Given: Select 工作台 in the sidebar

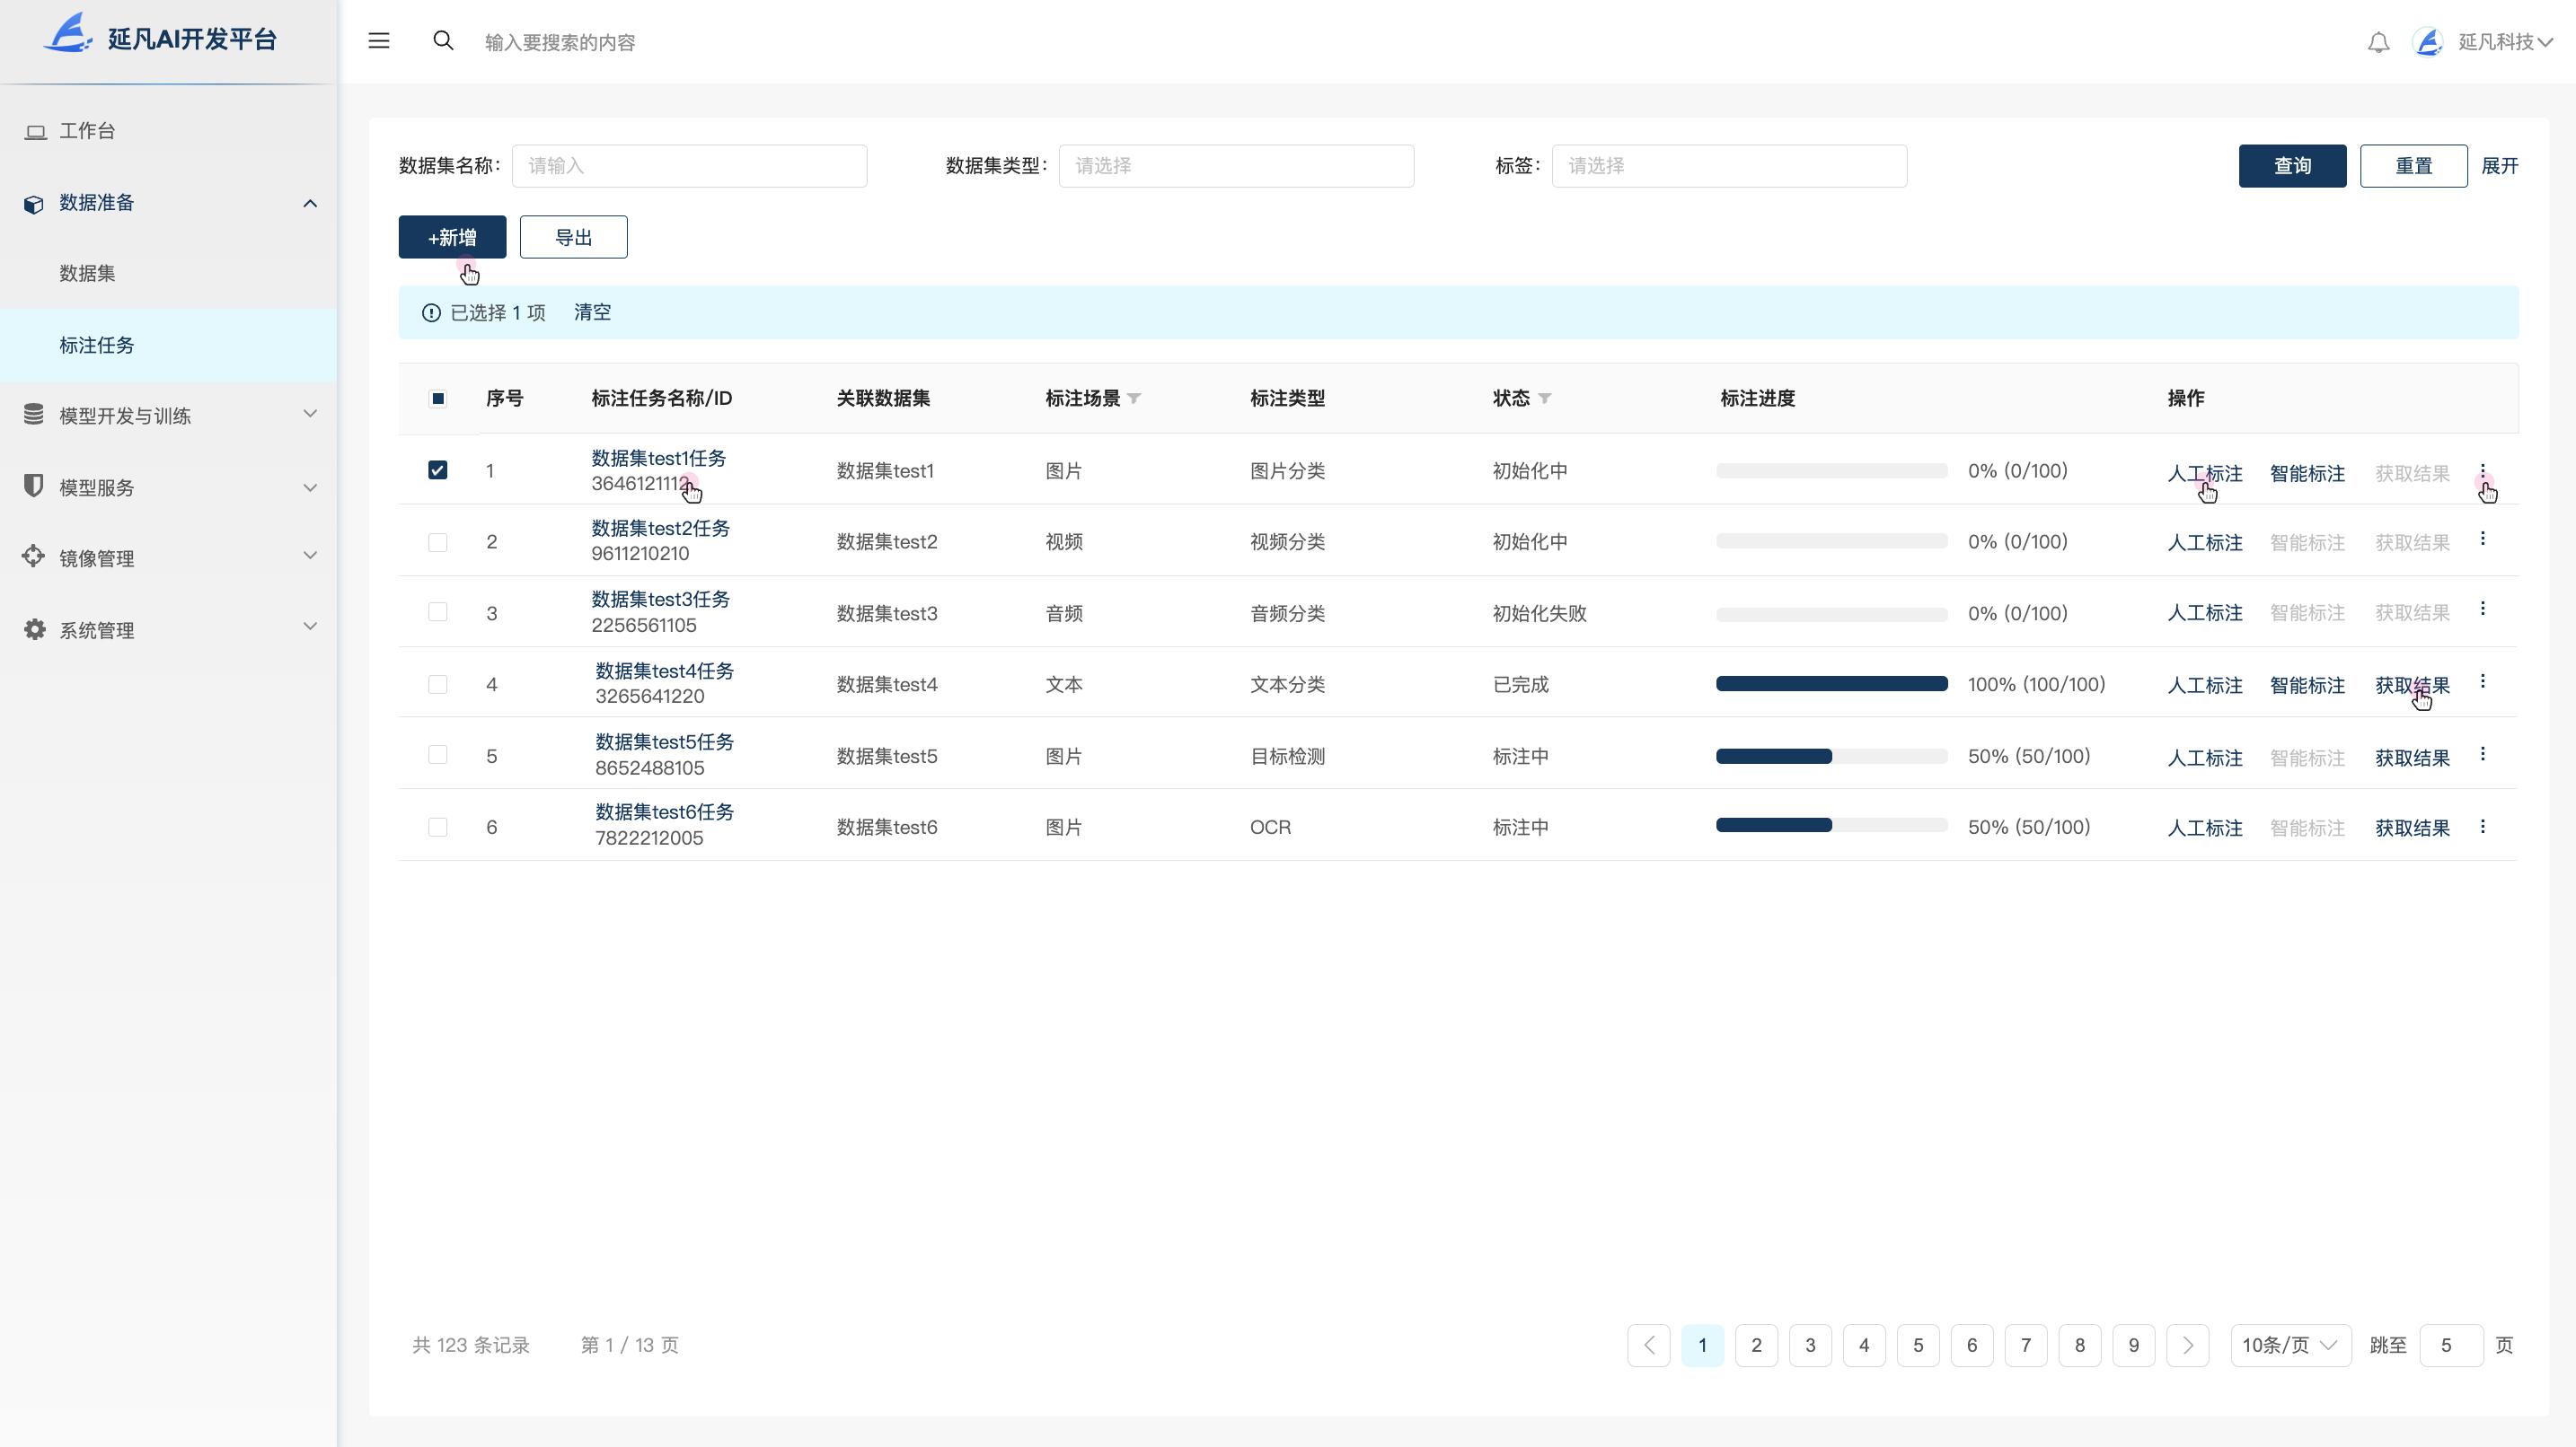Looking at the screenshot, I should click(87, 131).
